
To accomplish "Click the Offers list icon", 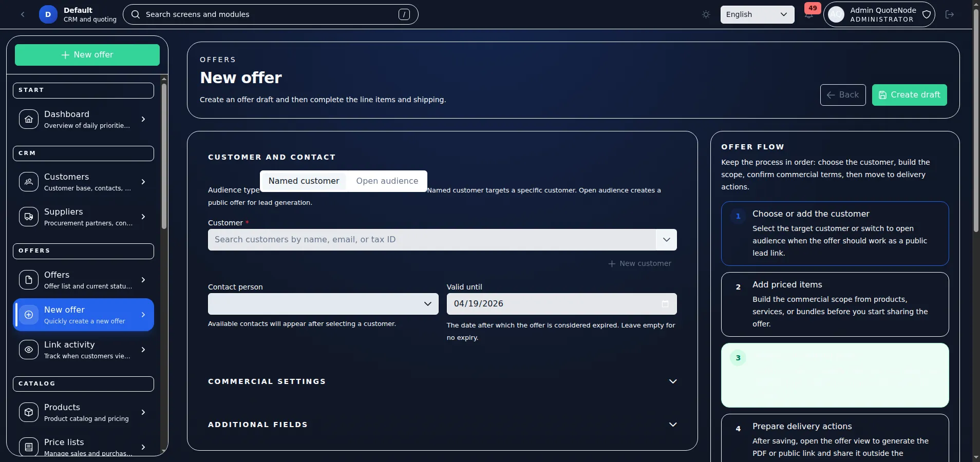I will tap(29, 280).
